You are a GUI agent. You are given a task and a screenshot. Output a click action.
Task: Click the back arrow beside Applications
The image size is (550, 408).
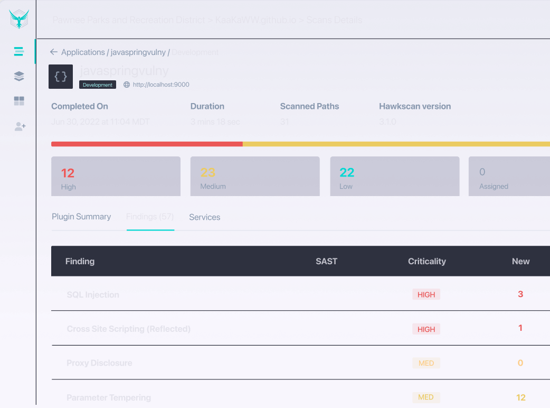coord(53,52)
